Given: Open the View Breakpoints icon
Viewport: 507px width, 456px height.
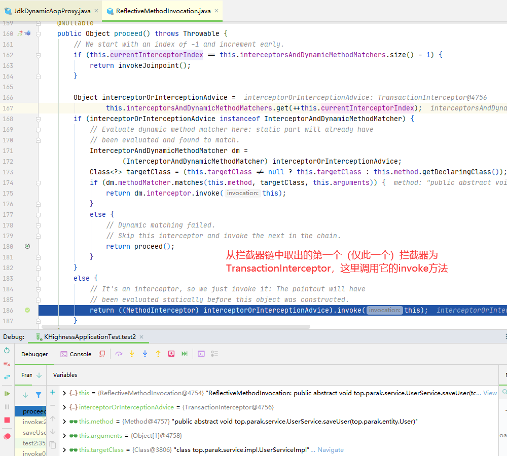Looking at the screenshot, I should point(7,436).
